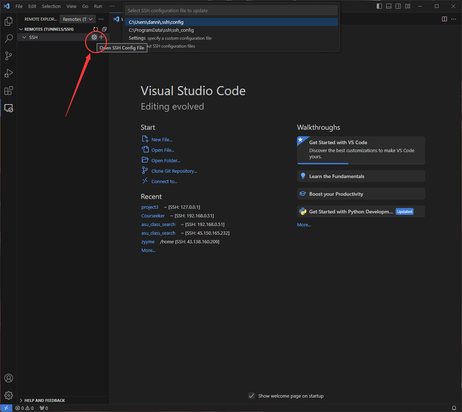This screenshot has height=412, width=462.
Task: Open the File menu
Action: point(19,6)
